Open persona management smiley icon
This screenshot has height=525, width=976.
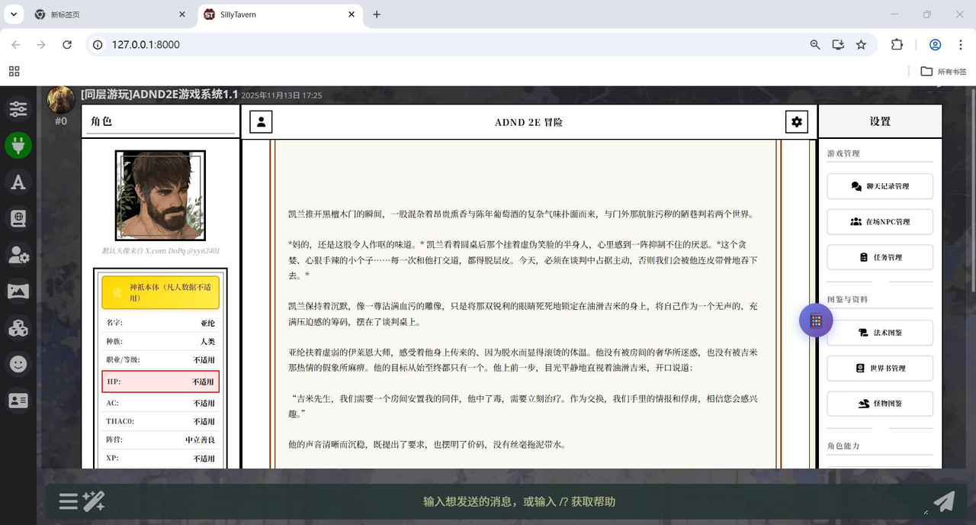[x=18, y=364]
